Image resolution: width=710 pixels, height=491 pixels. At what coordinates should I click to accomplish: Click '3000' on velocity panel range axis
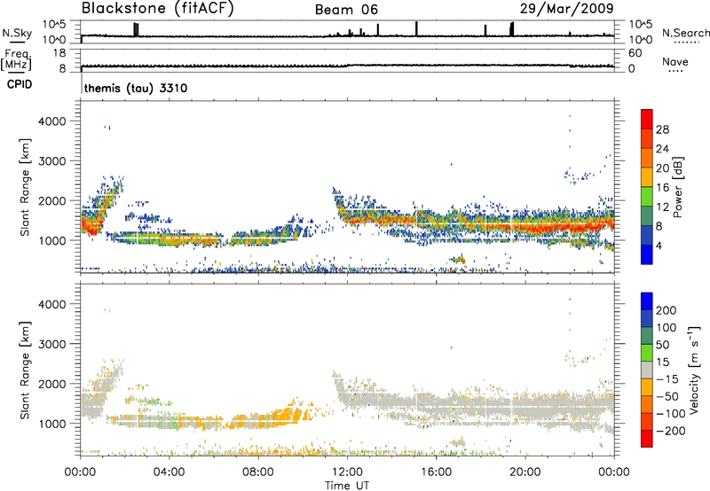[51, 344]
